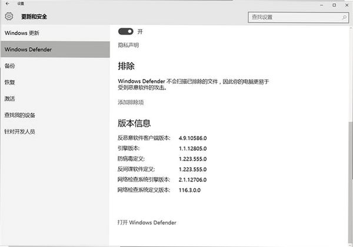Close the settings window

click(x=347, y=5)
